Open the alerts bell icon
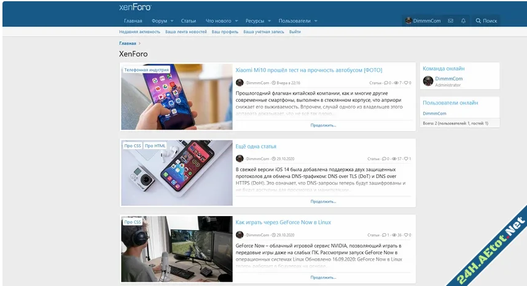Image resolution: width=527 pixels, height=286 pixels. pos(463,21)
